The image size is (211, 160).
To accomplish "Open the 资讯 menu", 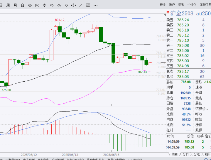I will coord(181,5).
